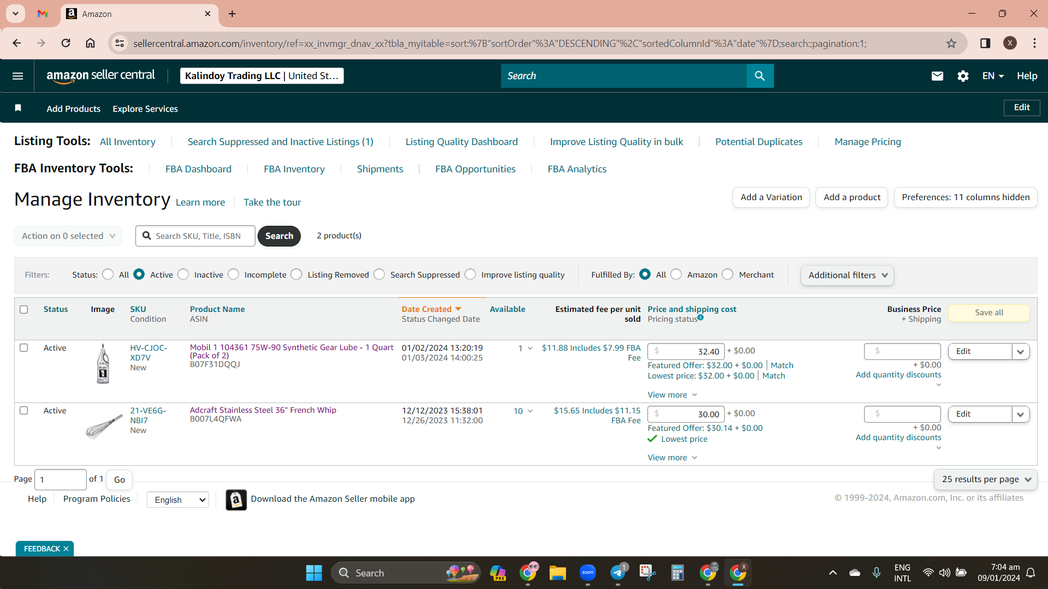Open Shipments tab
Viewport: 1048px width, 589px height.
click(x=380, y=169)
